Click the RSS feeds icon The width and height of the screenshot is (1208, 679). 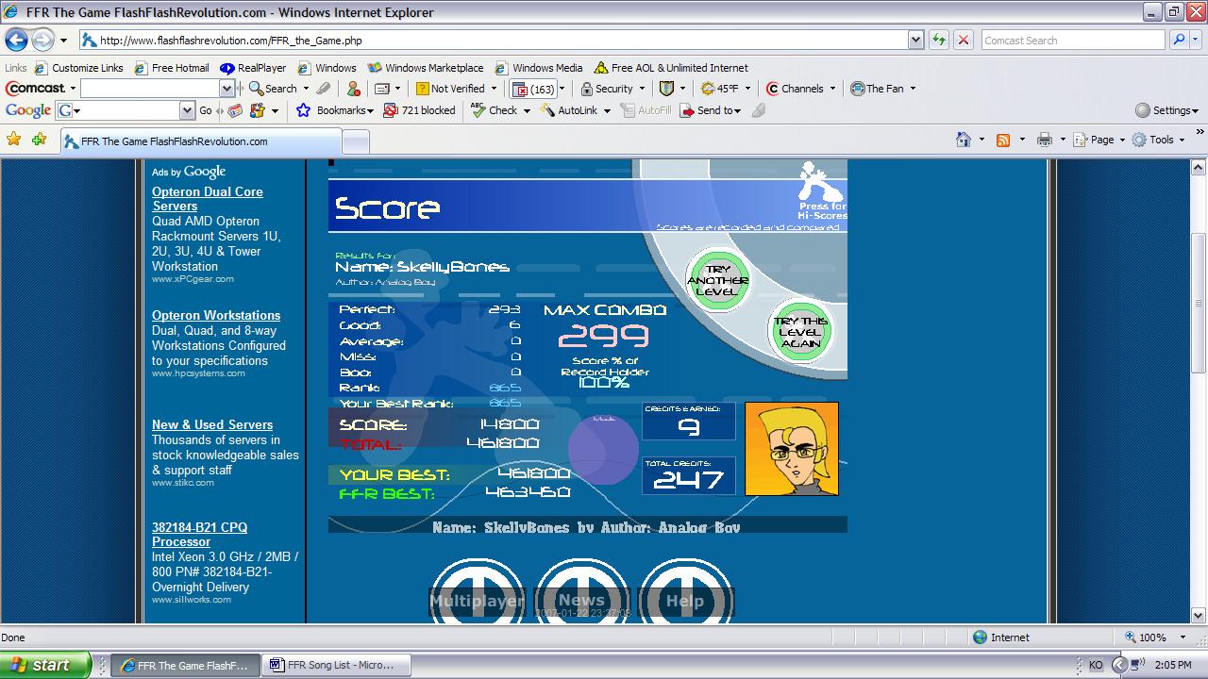pyautogui.click(x=1003, y=140)
